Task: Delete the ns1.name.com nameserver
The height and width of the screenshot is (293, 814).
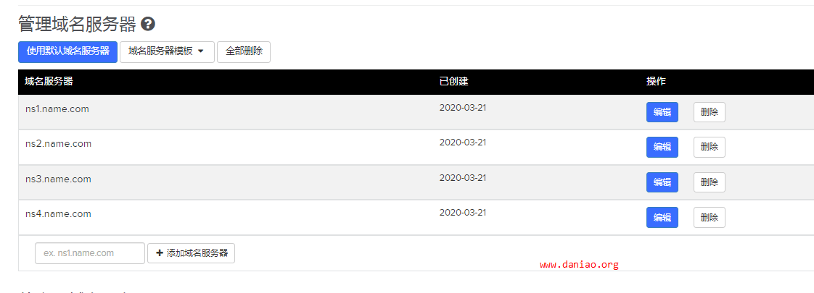Action: click(709, 112)
